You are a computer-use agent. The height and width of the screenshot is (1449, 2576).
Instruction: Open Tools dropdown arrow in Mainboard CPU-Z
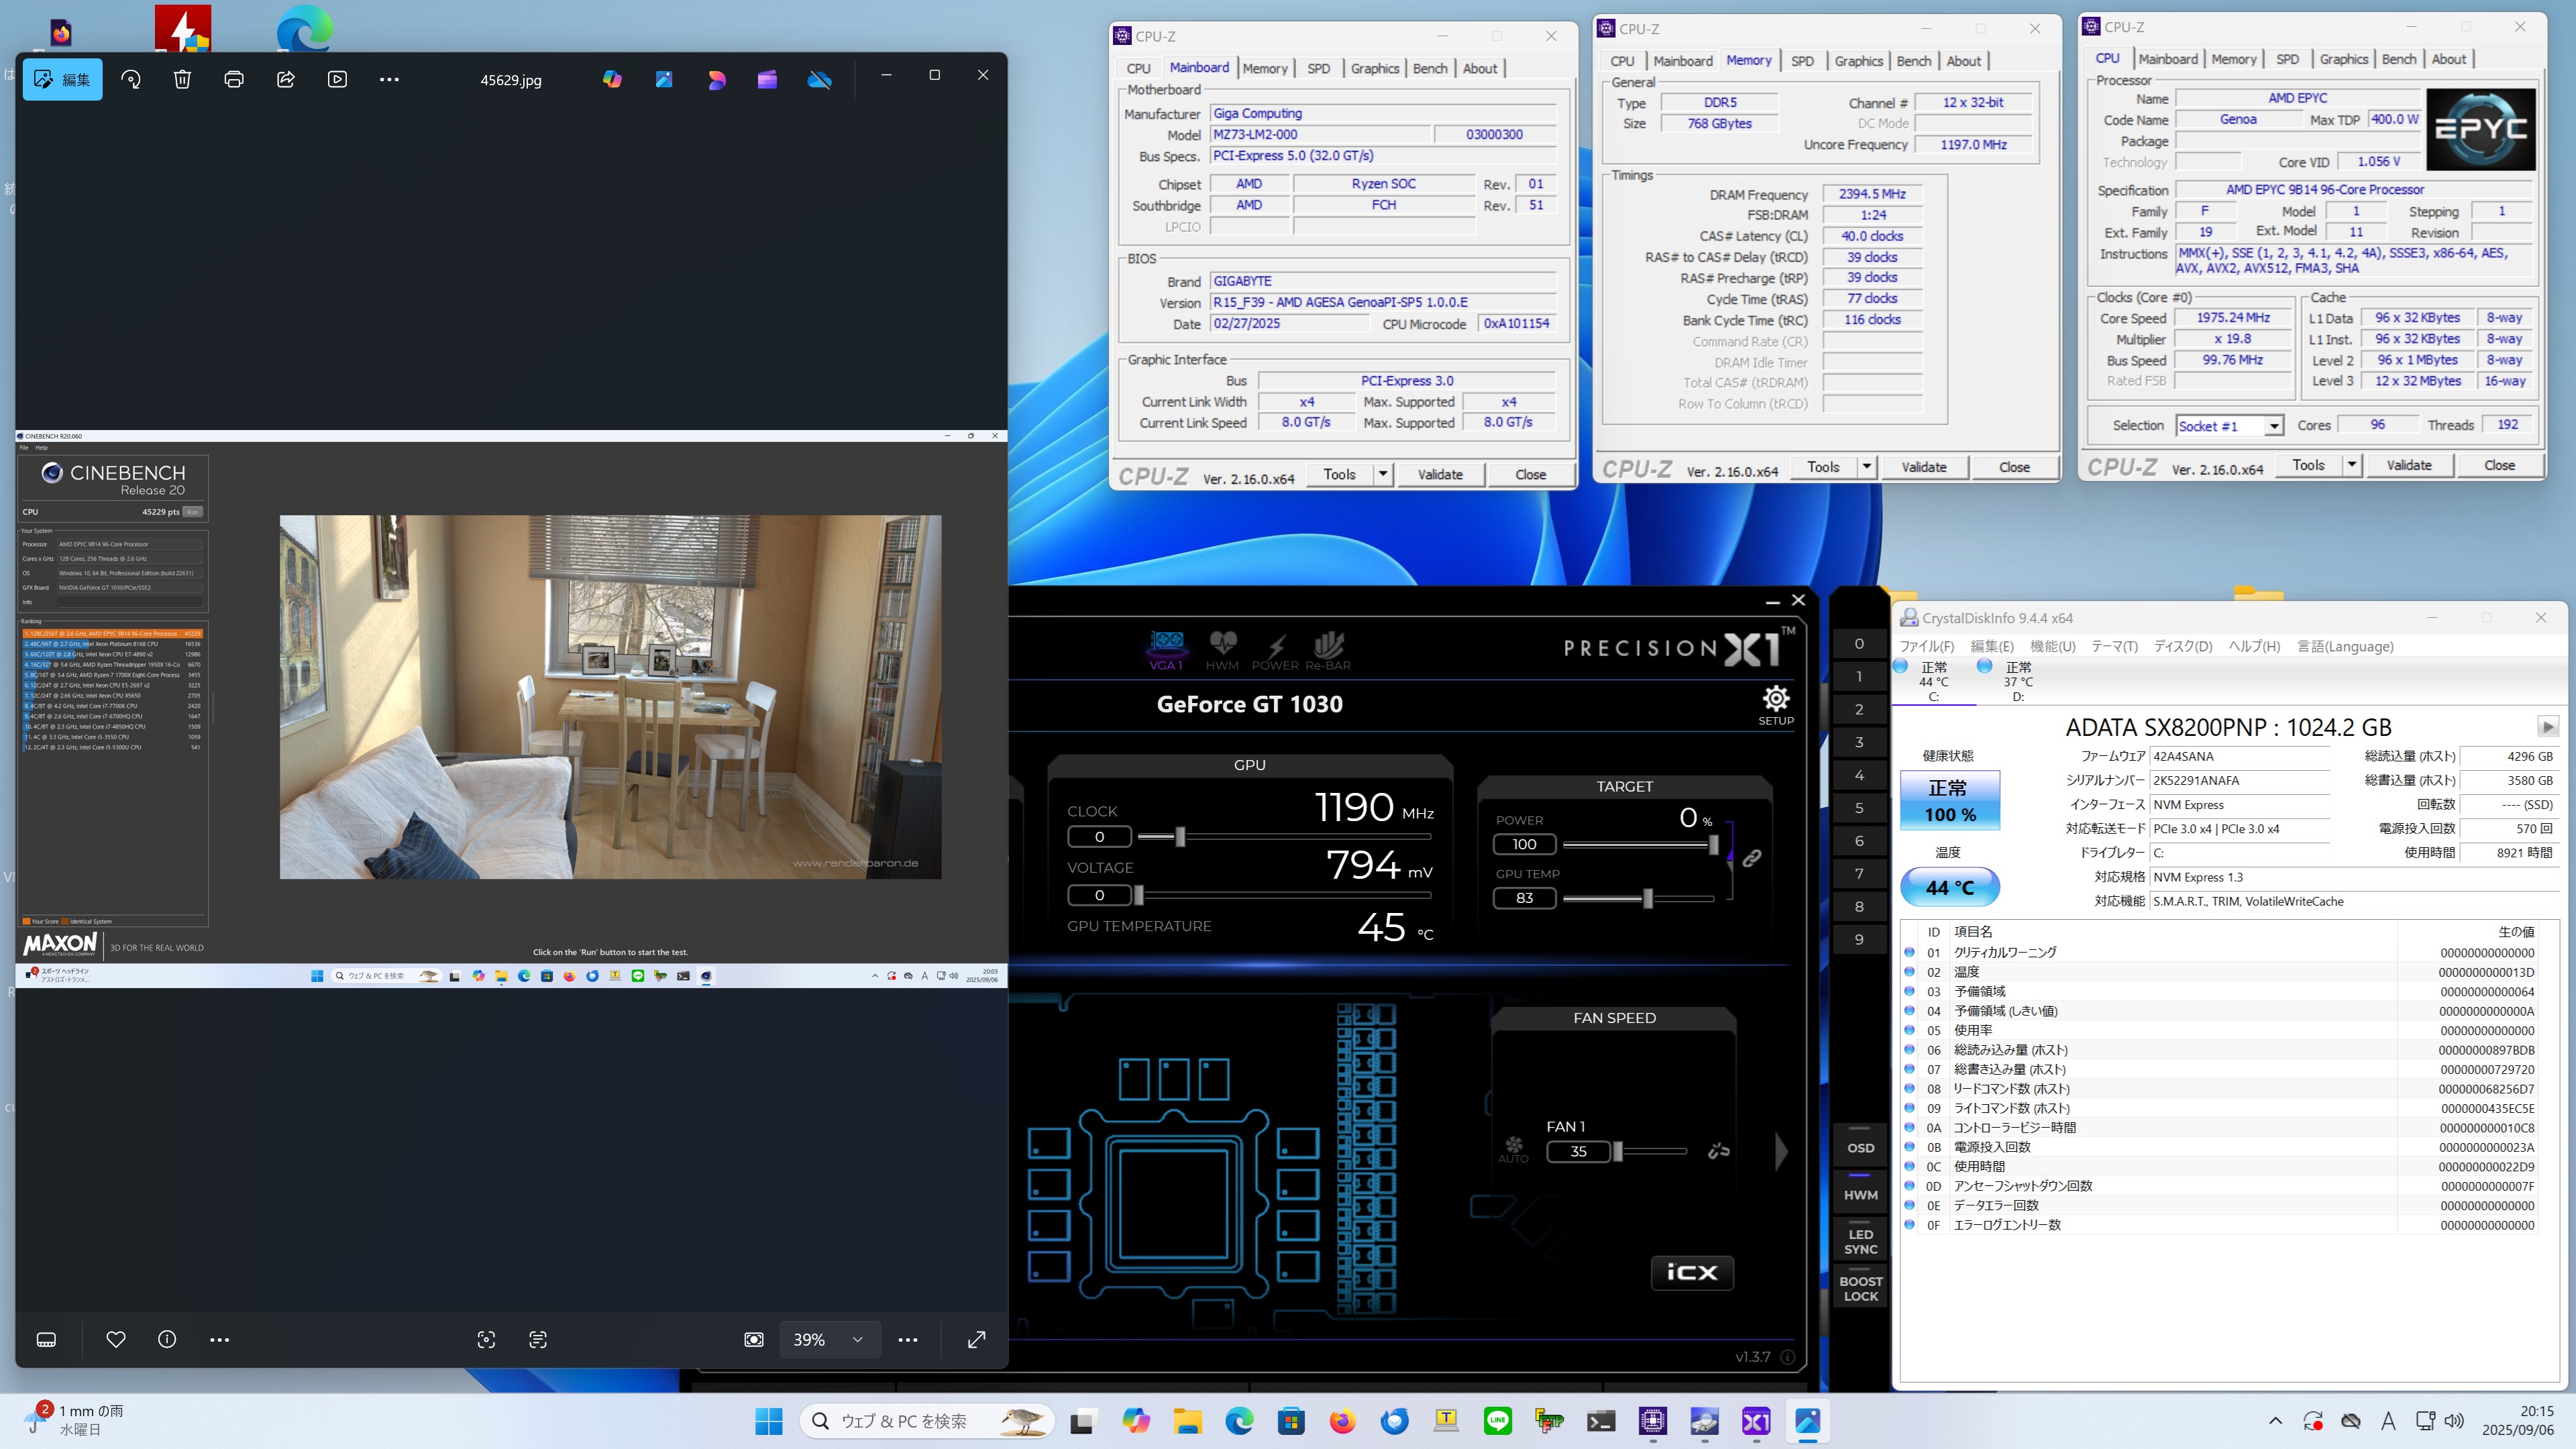1383,474
